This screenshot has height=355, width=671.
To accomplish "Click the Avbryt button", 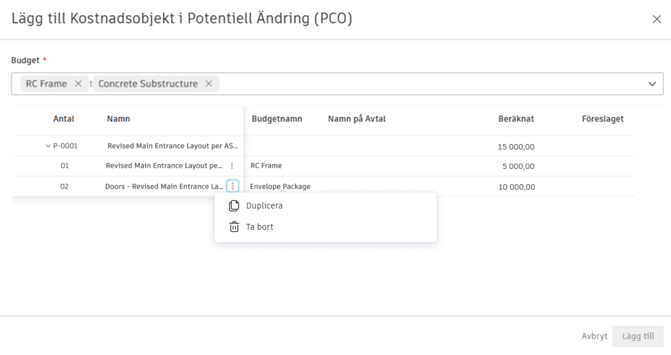I will [x=594, y=336].
